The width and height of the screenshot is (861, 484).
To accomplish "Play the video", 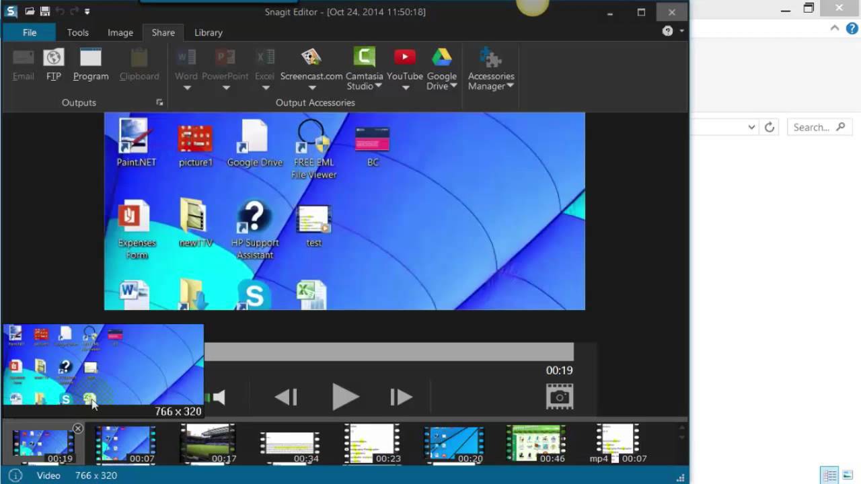I will [345, 397].
